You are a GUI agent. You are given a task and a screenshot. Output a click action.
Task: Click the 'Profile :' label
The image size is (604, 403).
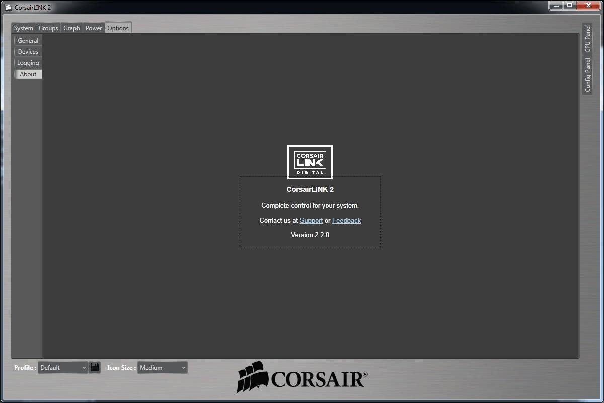click(25, 368)
